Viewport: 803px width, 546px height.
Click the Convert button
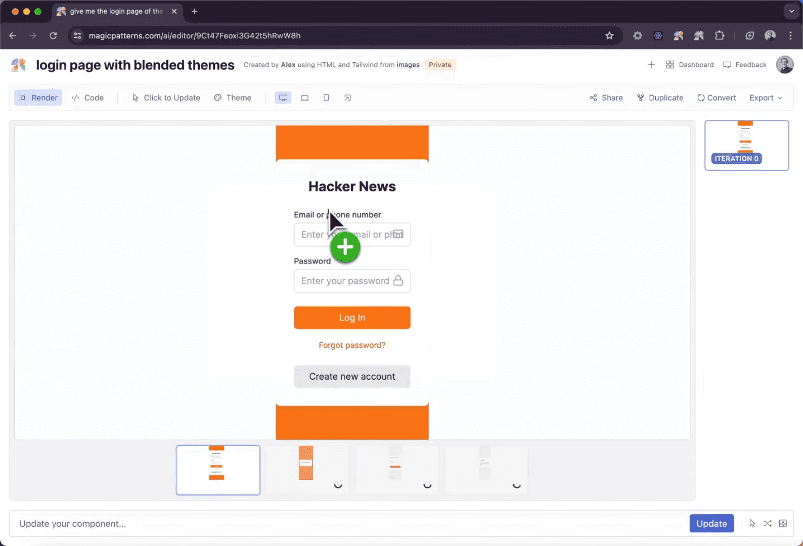717,98
